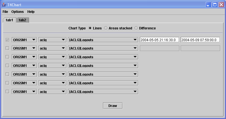Screen dimensions: 226x119
Task: Switch to tab2
Action: [23, 20]
